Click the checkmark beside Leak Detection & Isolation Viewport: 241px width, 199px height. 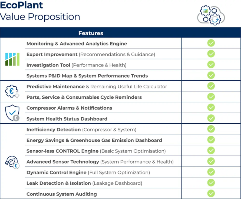[x=211, y=183]
